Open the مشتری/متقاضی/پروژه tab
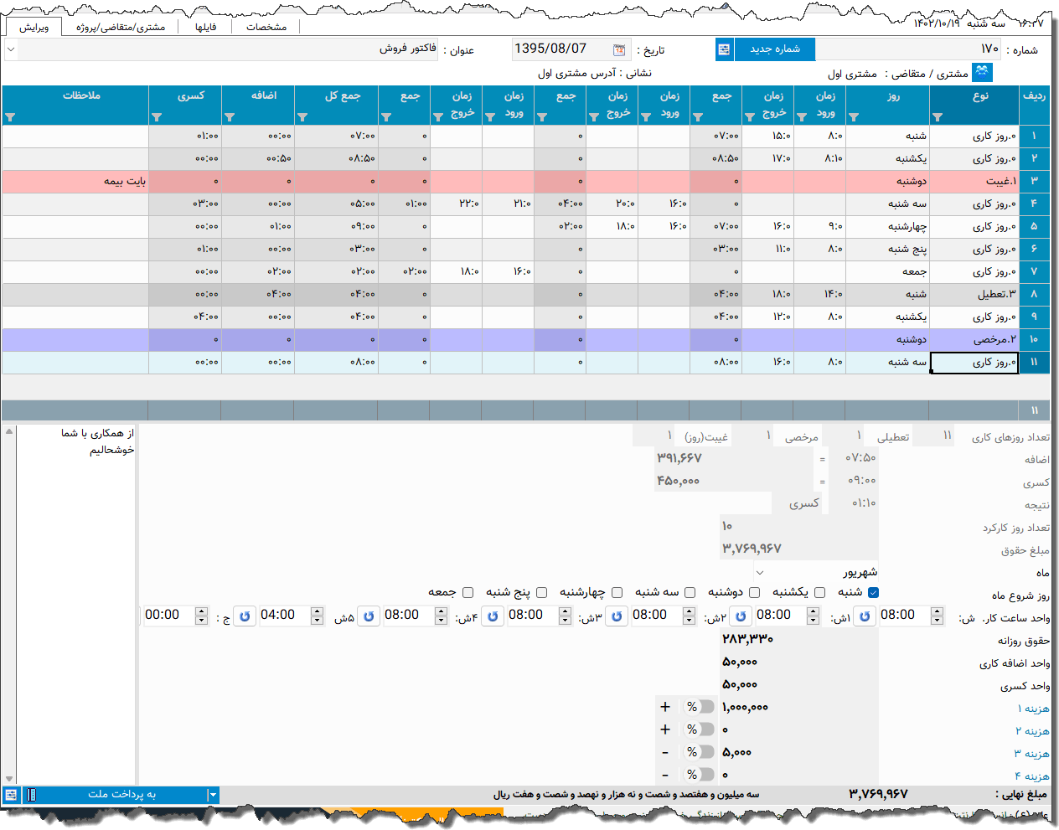 (121, 27)
